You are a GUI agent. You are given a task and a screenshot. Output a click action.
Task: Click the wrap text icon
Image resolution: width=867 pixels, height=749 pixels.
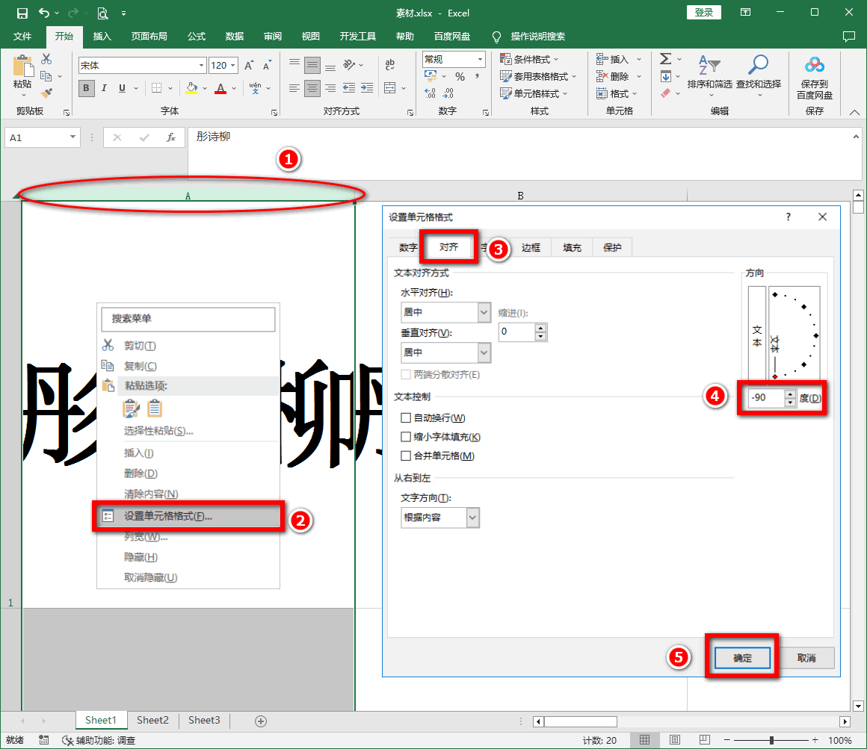(390, 65)
